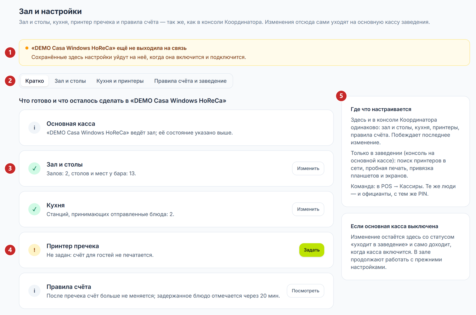Select the Кратко tab
The height and width of the screenshot is (315, 476).
click(35, 81)
